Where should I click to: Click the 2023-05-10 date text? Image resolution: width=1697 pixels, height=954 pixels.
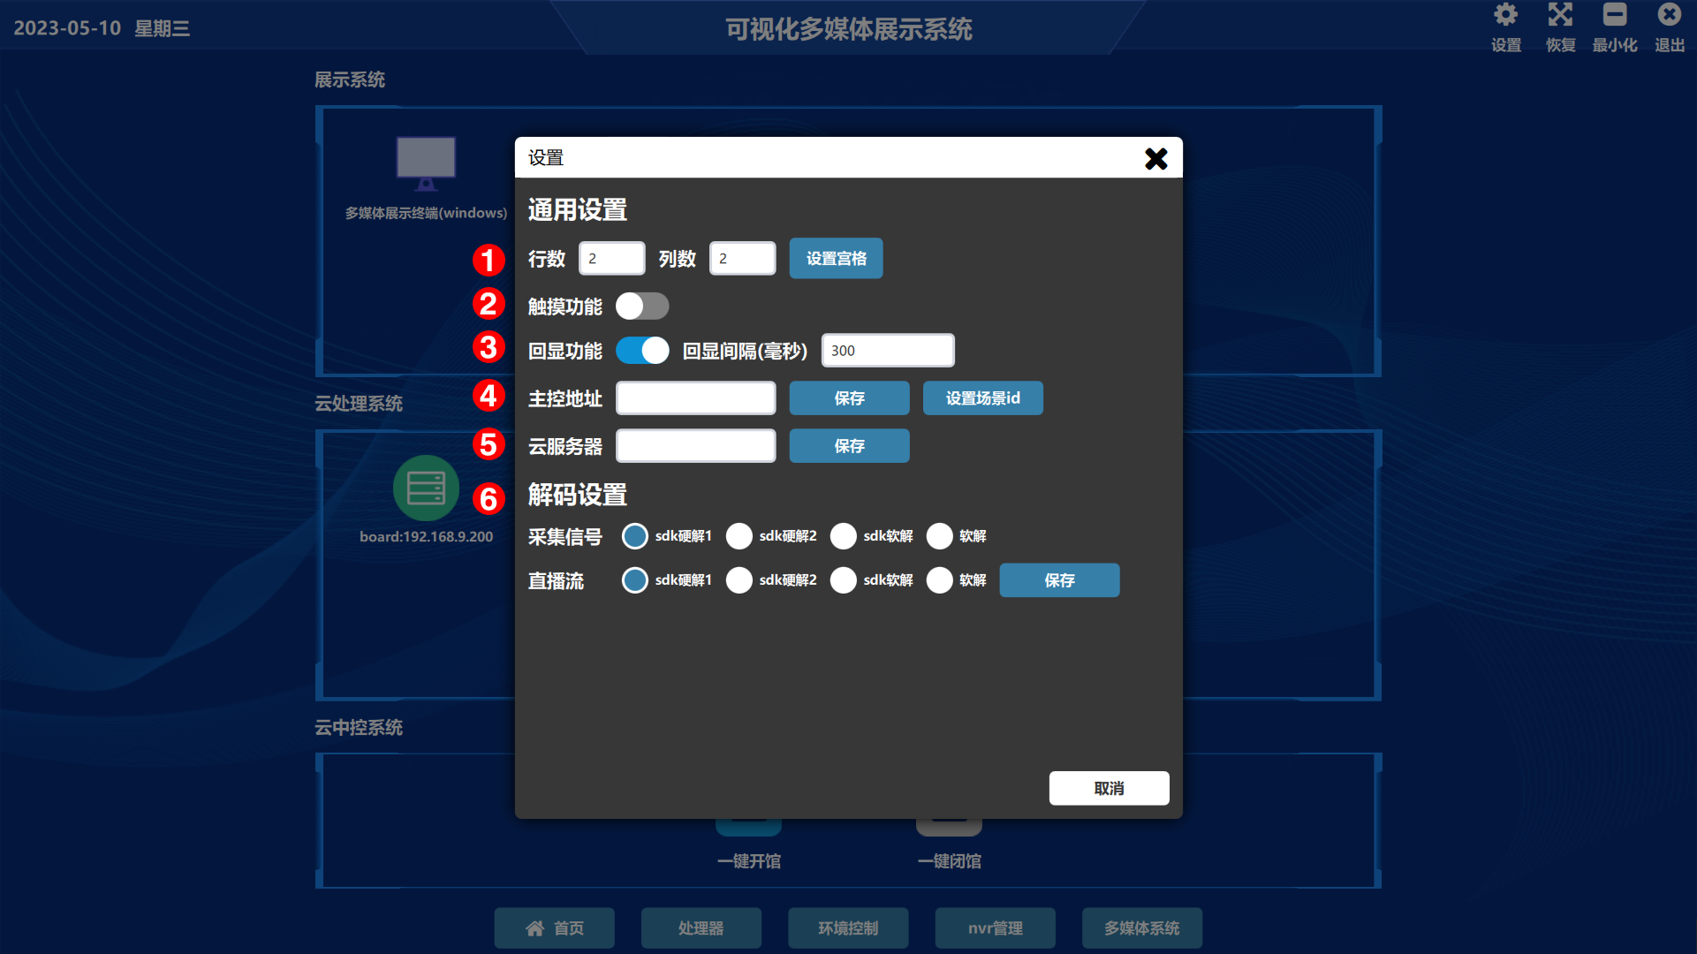pyautogui.click(x=67, y=28)
